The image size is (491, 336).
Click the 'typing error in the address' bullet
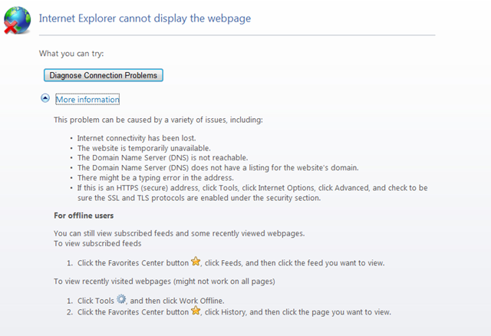point(155,178)
